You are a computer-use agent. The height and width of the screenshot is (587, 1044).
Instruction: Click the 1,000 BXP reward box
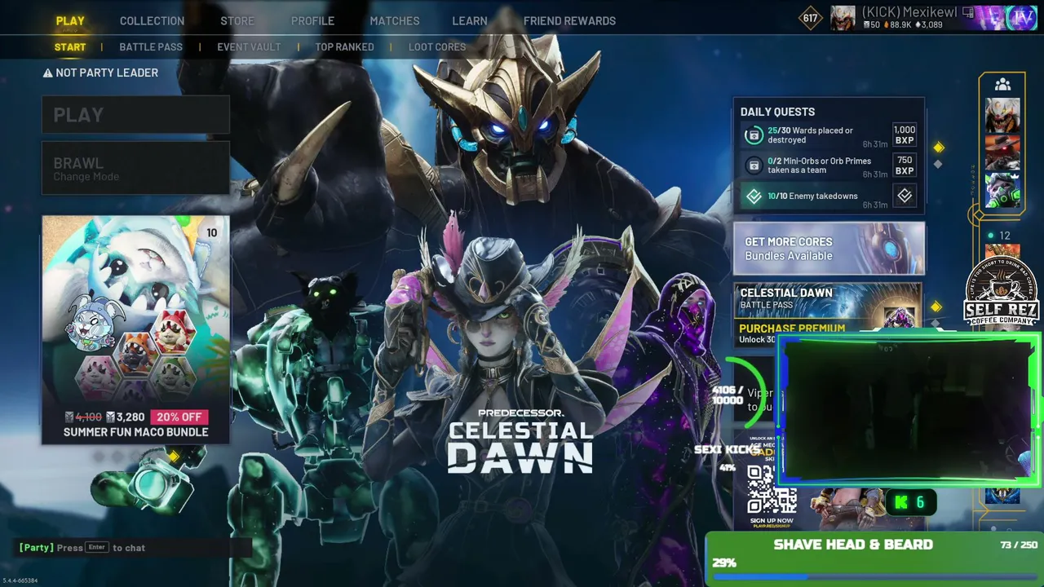(x=905, y=135)
